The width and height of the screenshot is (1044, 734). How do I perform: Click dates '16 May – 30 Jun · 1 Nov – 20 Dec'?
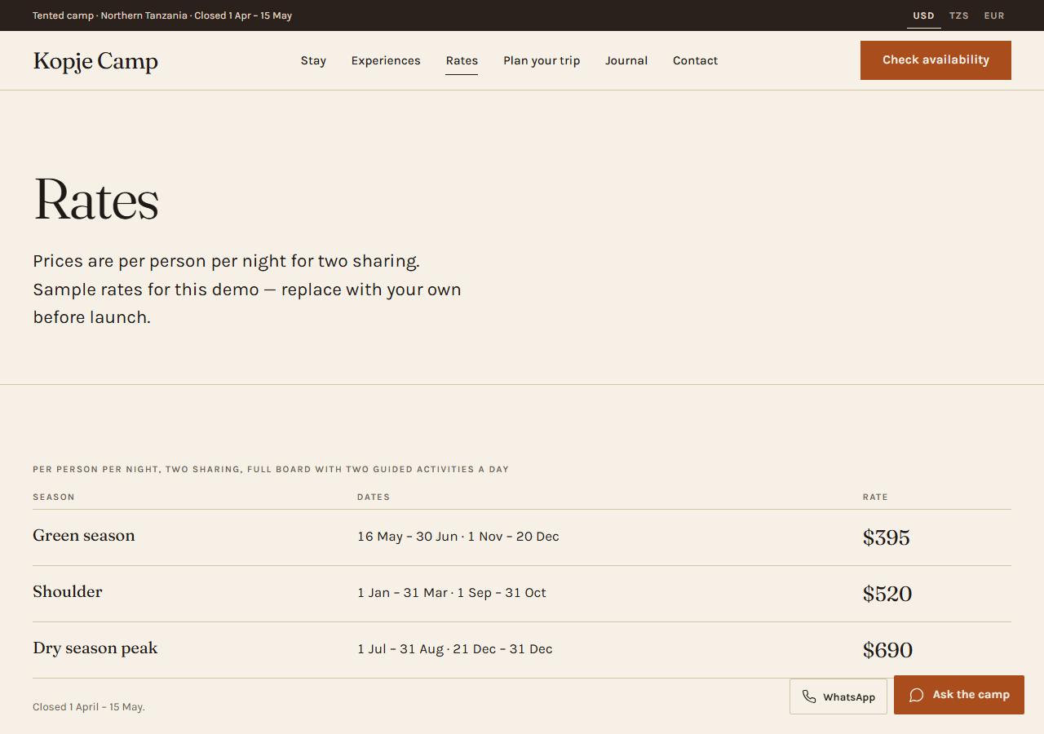pyautogui.click(x=458, y=537)
